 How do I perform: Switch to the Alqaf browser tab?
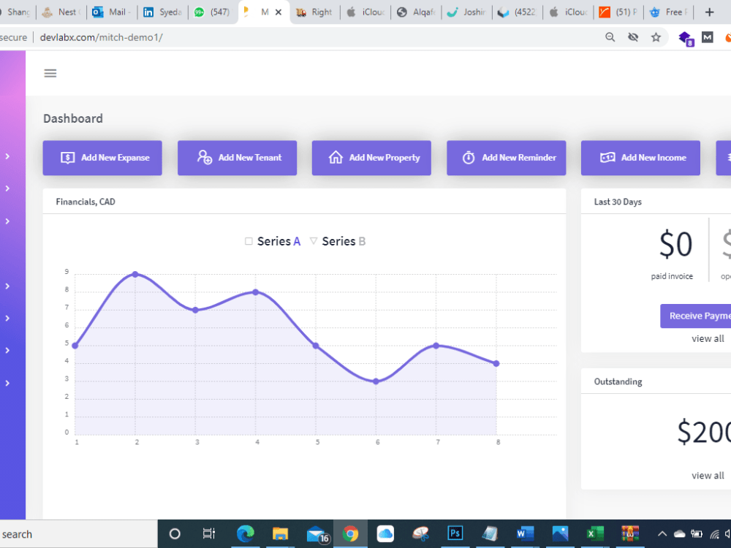[415, 12]
